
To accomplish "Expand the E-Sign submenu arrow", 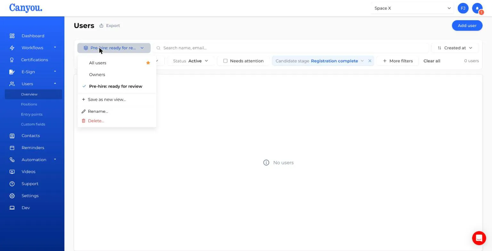I will pos(55,71).
